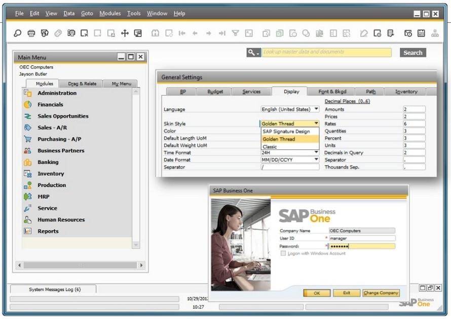The width and height of the screenshot is (451, 319).
Task: Open the Banking module
Action: coord(48,163)
